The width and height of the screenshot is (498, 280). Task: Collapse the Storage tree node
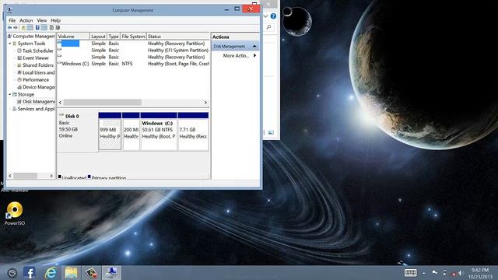10,94
